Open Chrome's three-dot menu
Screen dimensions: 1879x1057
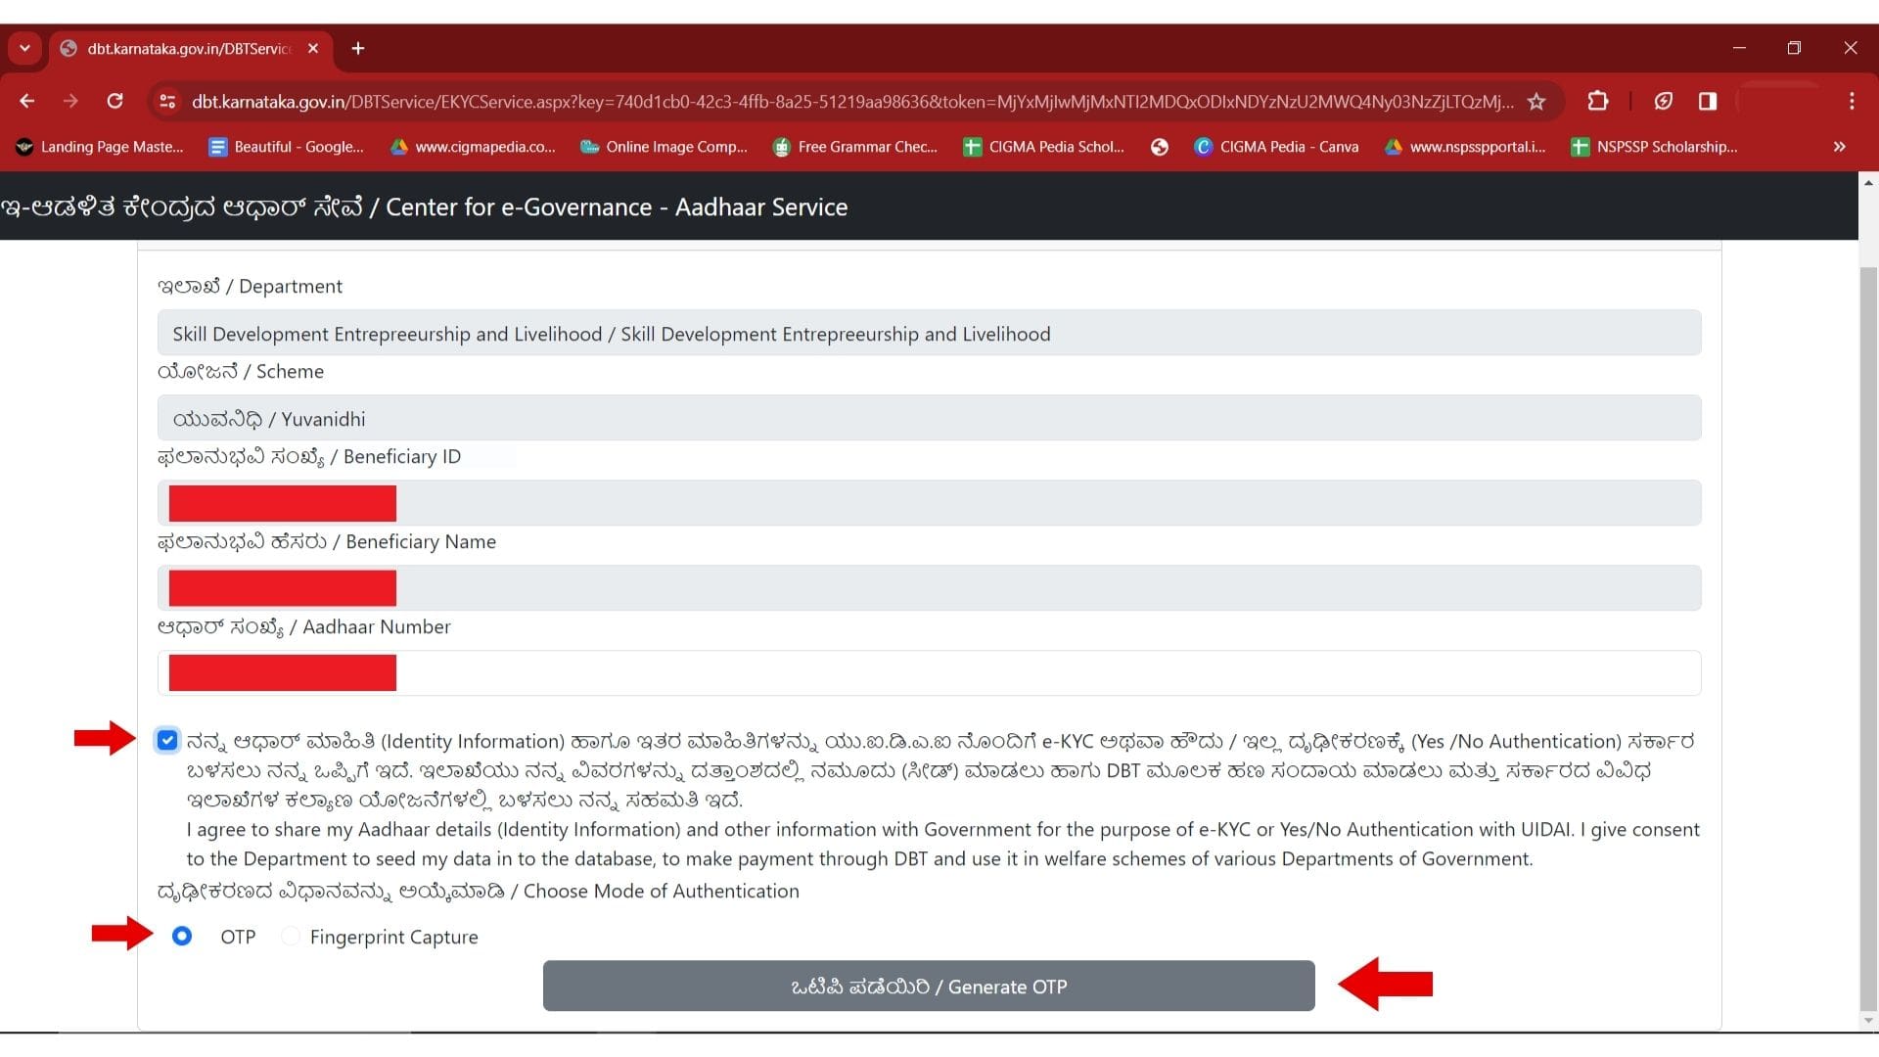(1852, 101)
